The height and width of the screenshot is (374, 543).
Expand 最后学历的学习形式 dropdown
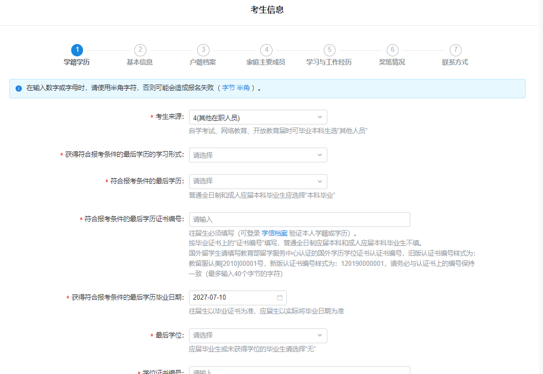click(x=258, y=155)
